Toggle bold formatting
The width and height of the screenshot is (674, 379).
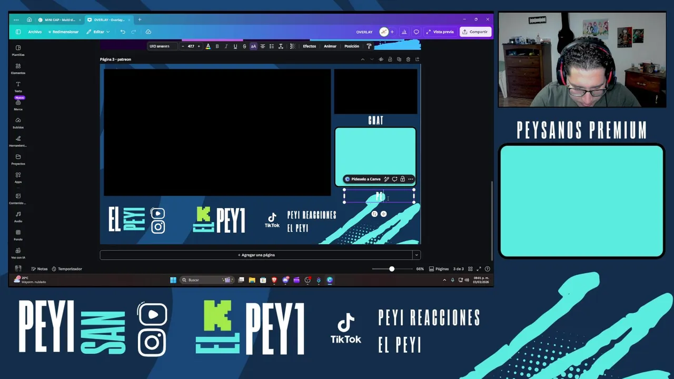click(217, 46)
